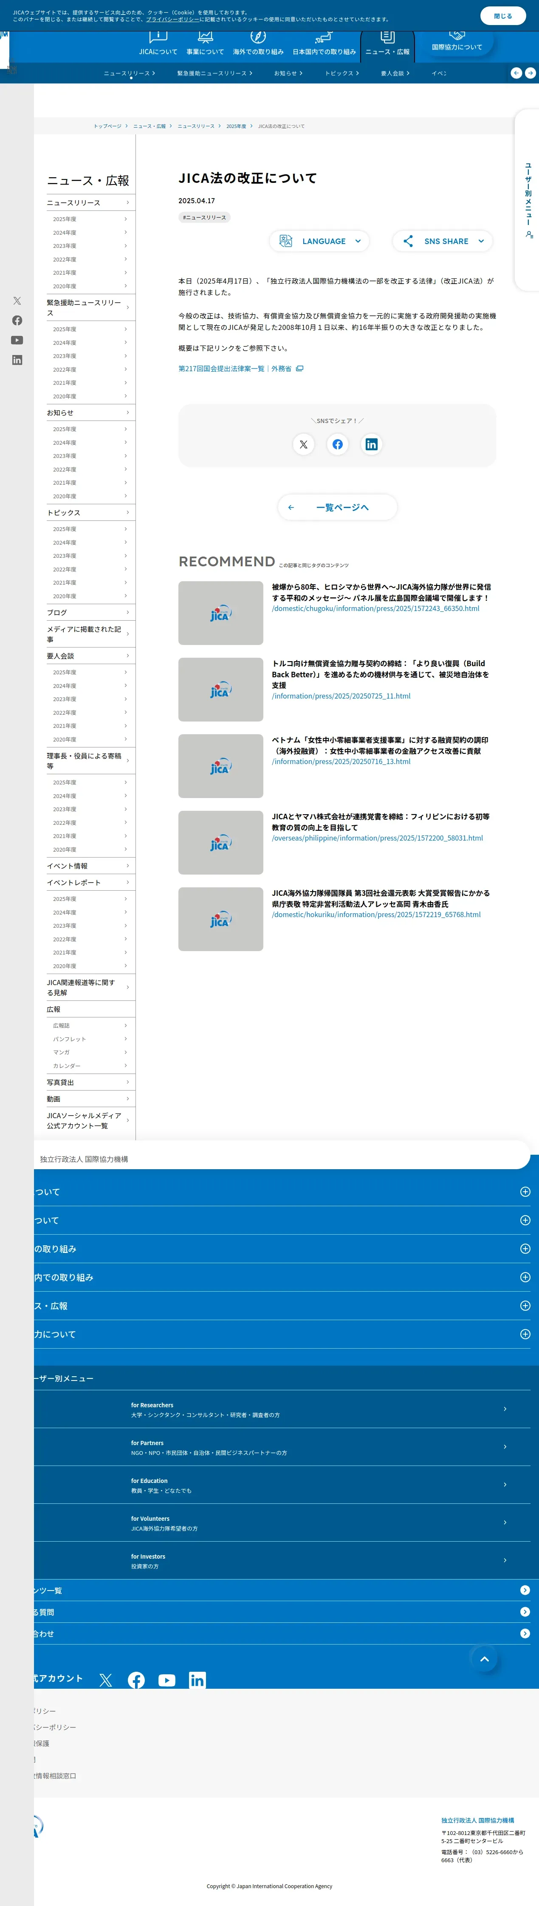Open sidebar カレンダー item

tap(90, 1065)
